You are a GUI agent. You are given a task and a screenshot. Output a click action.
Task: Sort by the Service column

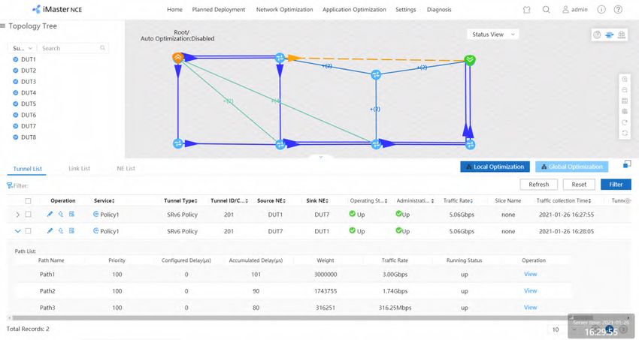[x=104, y=201]
